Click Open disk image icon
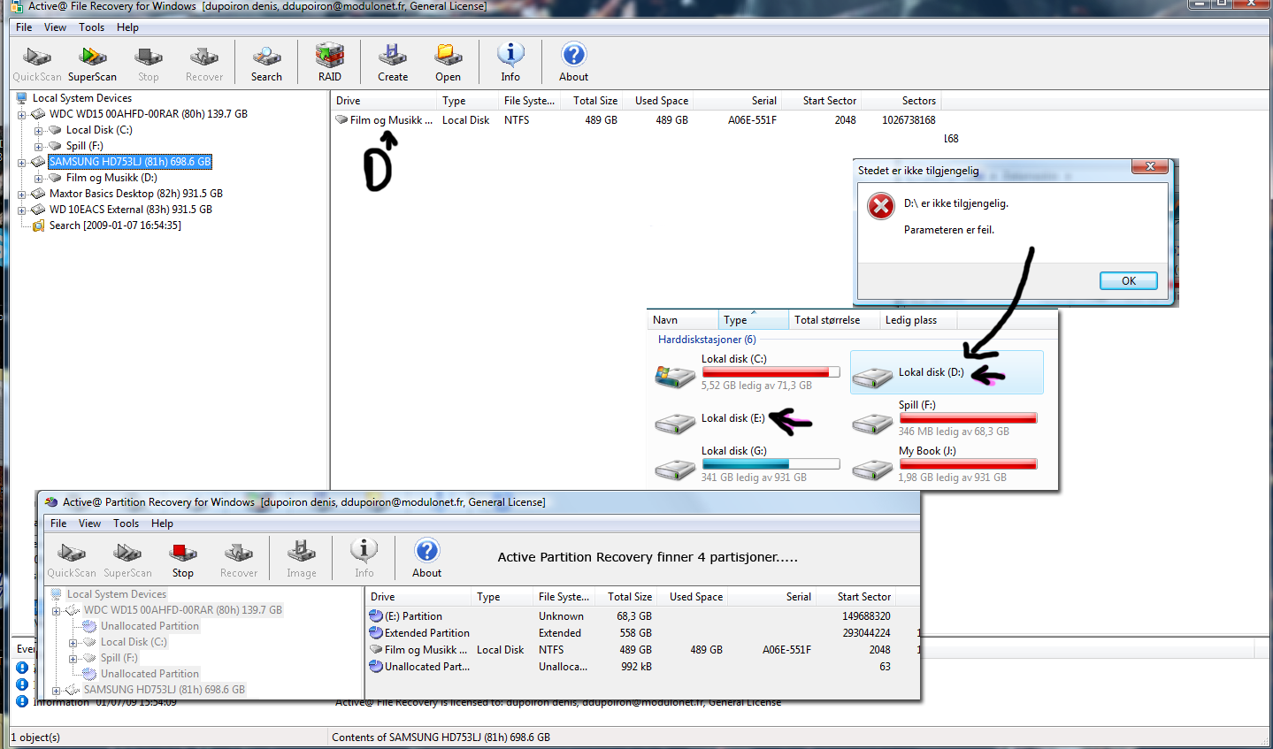 point(449,64)
